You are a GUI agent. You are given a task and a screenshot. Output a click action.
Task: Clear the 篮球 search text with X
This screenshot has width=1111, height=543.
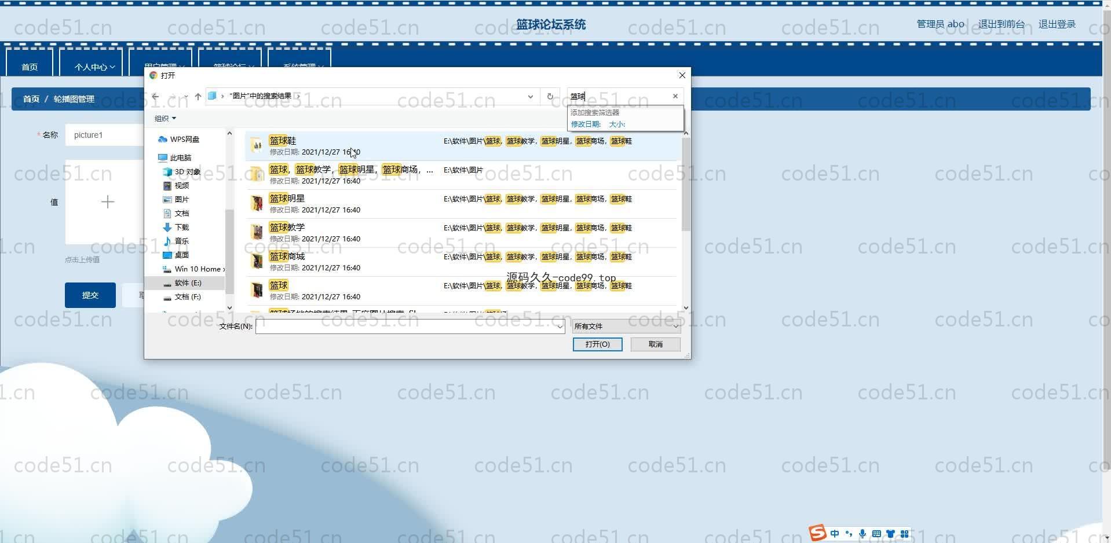(x=675, y=96)
